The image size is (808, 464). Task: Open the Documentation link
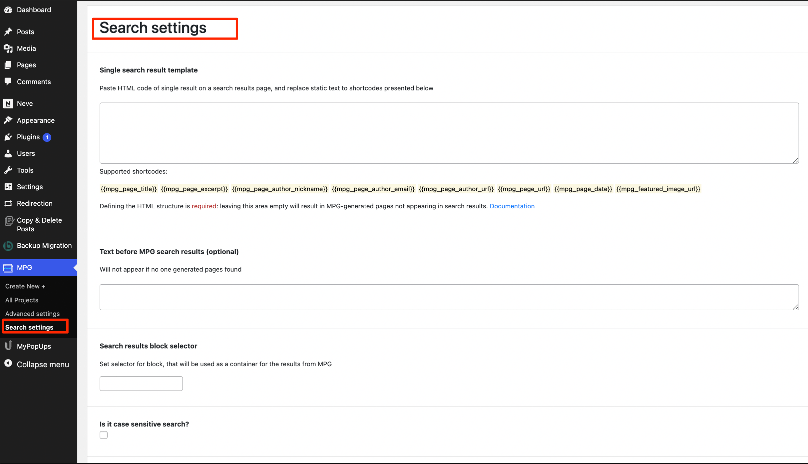pyautogui.click(x=512, y=206)
